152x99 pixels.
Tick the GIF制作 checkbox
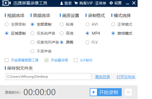coord(76,60)
